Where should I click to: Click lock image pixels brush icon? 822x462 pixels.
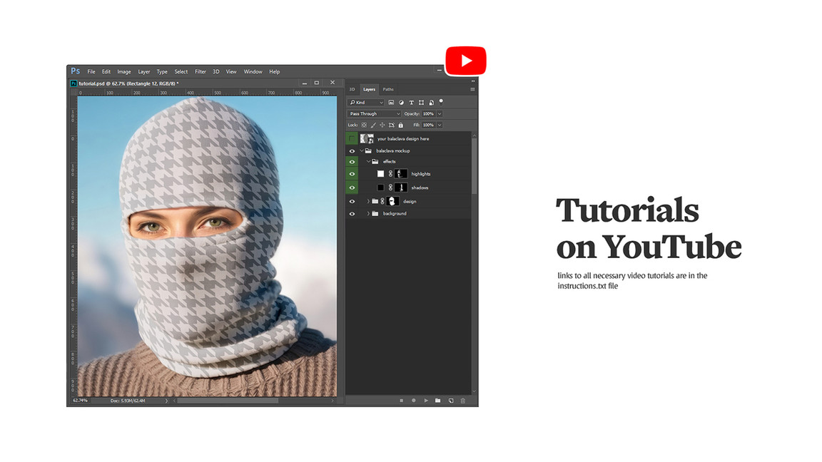click(x=373, y=125)
